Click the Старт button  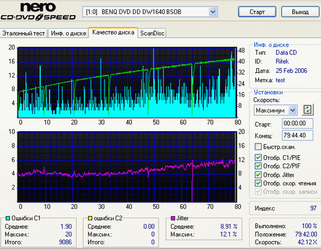pyautogui.click(x=257, y=12)
